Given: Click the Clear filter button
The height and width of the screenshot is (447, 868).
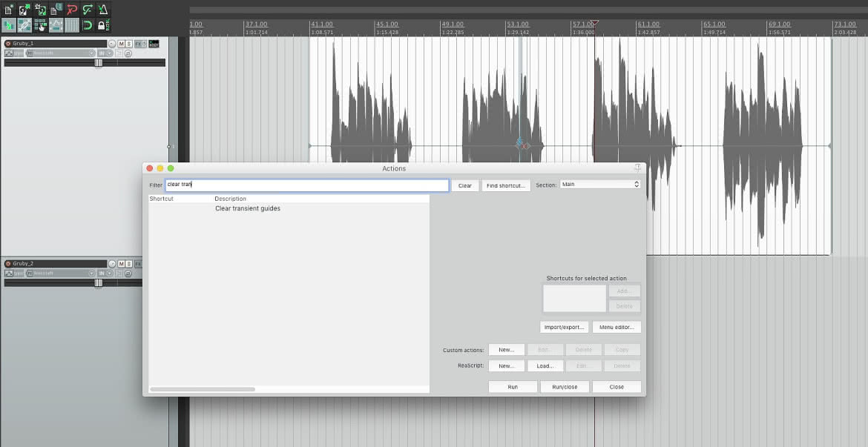Looking at the screenshot, I should pyautogui.click(x=465, y=185).
